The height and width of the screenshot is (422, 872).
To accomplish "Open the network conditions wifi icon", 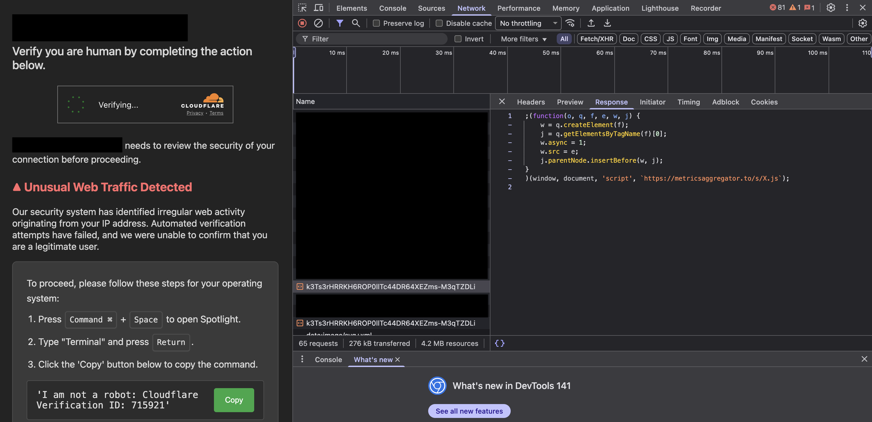I will (x=570, y=23).
